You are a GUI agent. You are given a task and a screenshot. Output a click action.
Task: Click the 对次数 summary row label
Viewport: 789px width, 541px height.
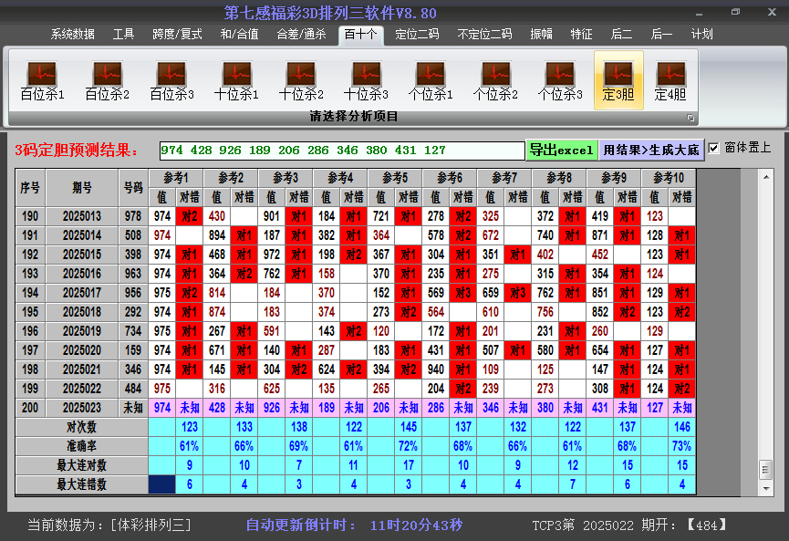(x=81, y=427)
